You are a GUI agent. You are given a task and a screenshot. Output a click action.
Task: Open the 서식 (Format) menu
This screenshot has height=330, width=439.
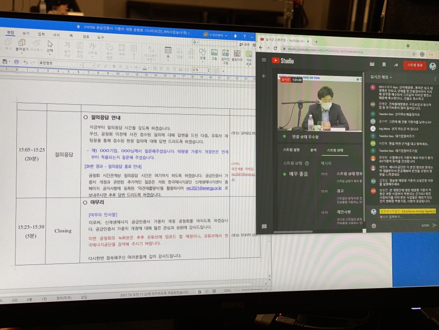click(x=56, y=35)
